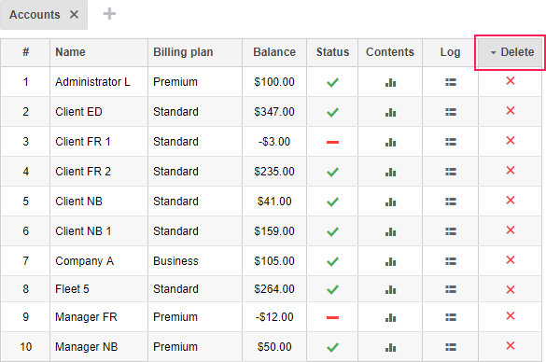Delete the Client FR 1 account
The width and height of the screenshot is (546, 362).
511,141
